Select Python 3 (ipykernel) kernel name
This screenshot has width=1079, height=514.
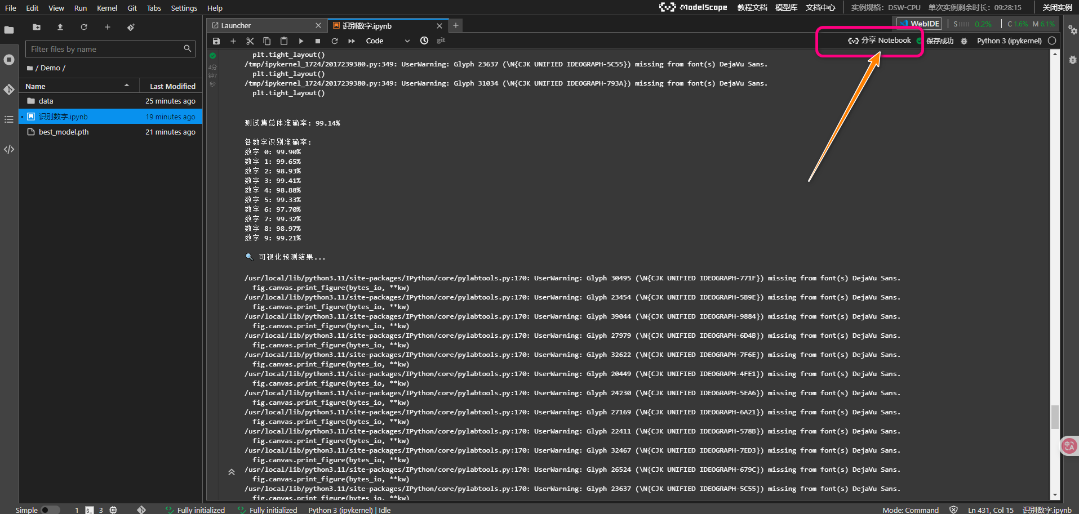click(1009, 41)
